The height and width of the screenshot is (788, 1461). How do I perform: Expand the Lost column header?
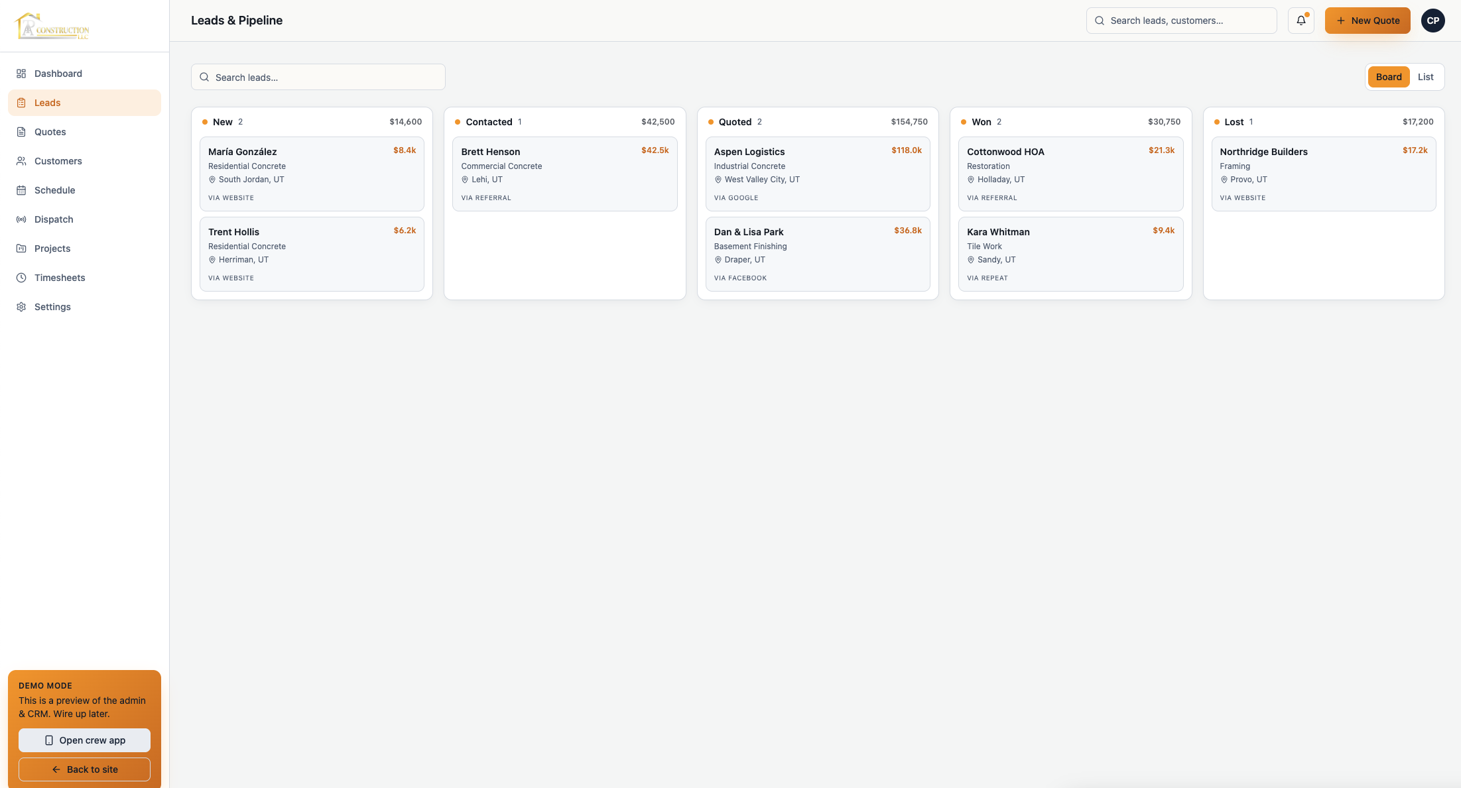pyautogui.click(x=1234, y=121)
